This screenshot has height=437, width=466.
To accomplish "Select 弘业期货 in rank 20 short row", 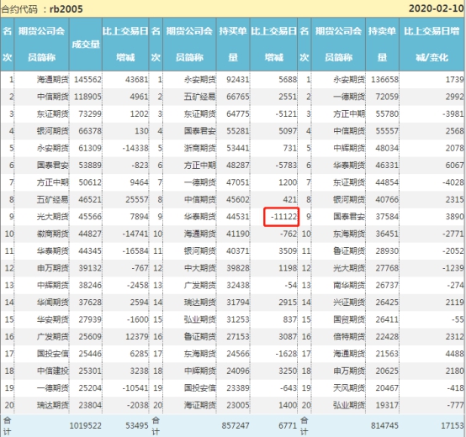I will [x=349, y=405].
